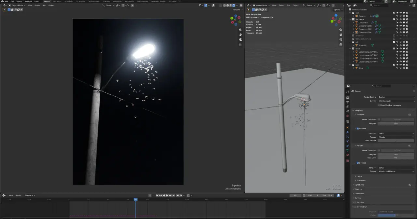
Task: Click the Motion Blur Shutter slider
Action: pyautogui.click(x=396, y=215)
